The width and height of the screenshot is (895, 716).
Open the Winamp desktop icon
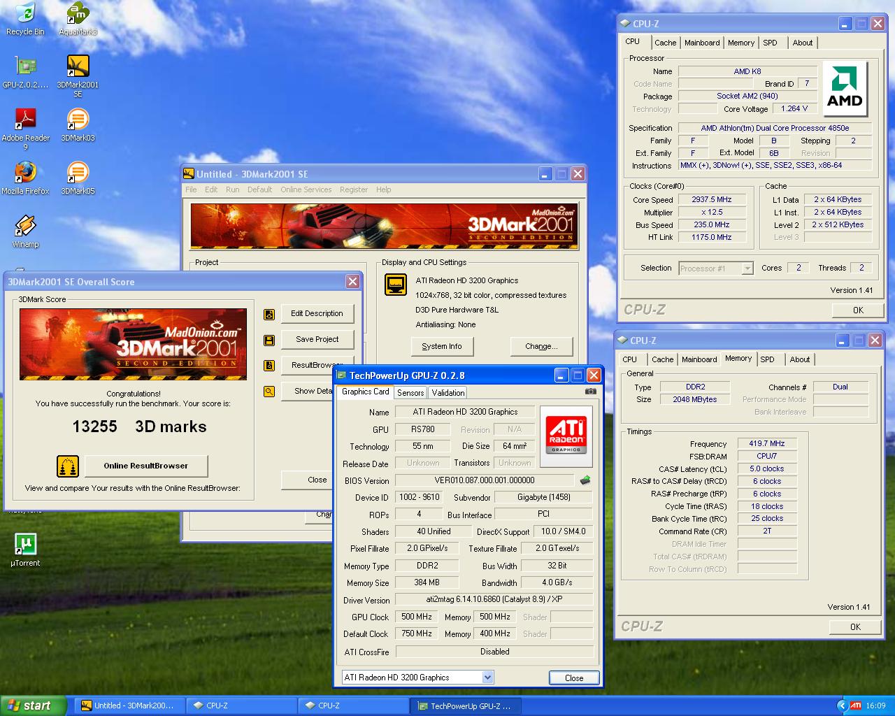[x=25, y=231]
